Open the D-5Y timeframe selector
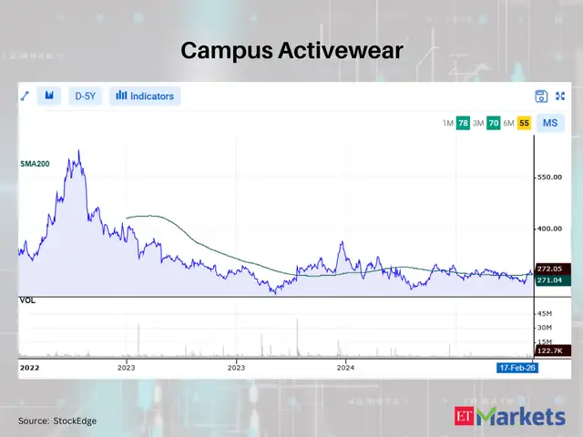This screenshot has width=583, height=437. tap(85, 97)
